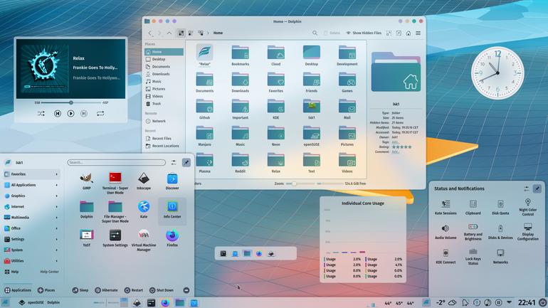The image size is (548, 308).
Task: Open KDE Connect in system tray panel
Action: click(446, 256)
